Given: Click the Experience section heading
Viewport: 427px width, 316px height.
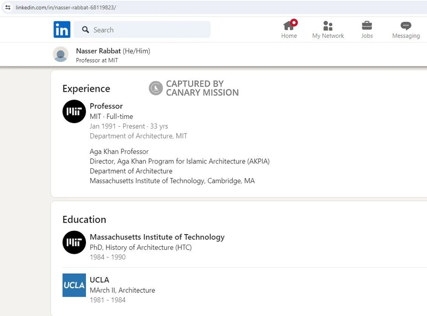Looking at the screenshot, I should (86, 89).
